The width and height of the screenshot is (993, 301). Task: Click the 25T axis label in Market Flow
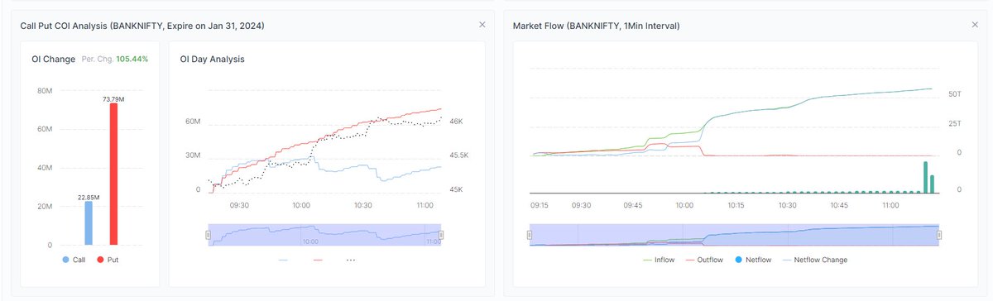(954, 123)
